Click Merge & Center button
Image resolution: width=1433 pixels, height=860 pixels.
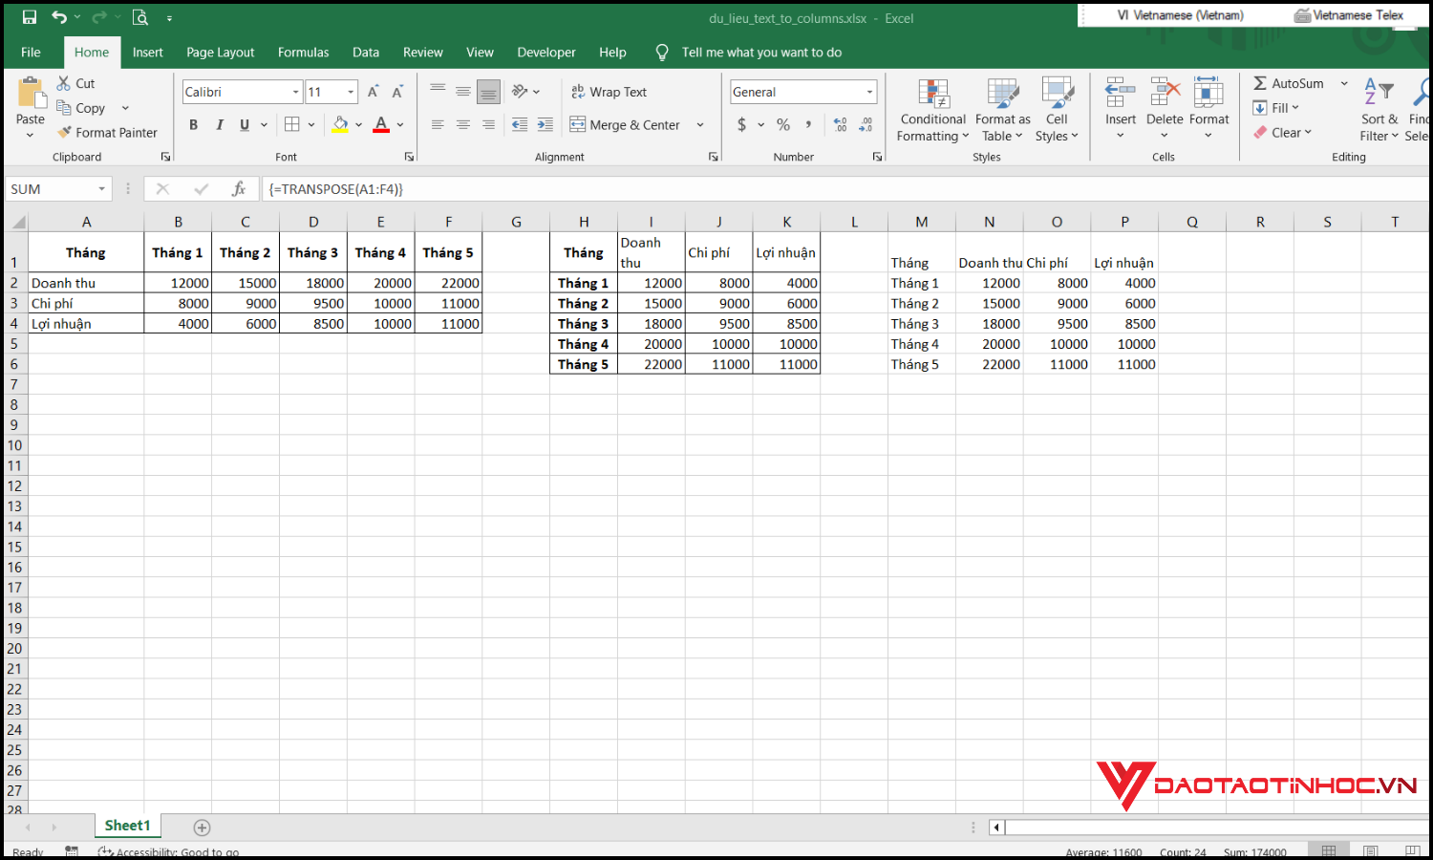[626, 124]
